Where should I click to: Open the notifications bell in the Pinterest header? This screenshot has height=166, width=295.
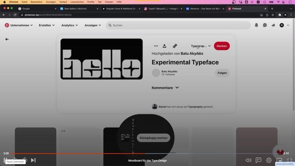pos(256,25)
